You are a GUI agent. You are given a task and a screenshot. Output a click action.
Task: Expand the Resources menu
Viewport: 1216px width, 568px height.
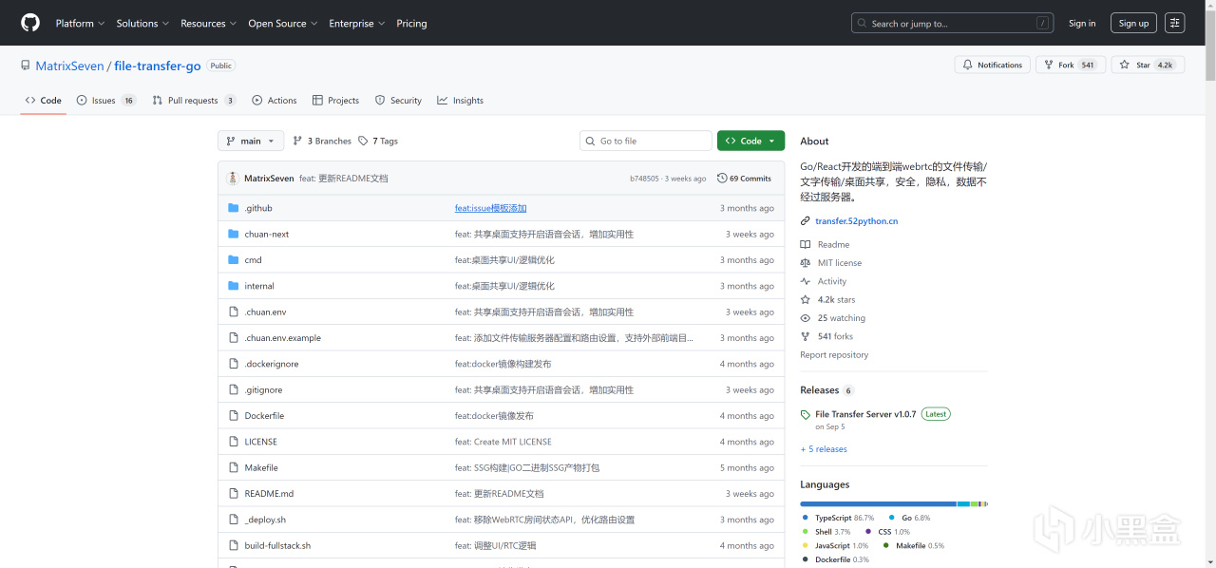tap(208, 23)
